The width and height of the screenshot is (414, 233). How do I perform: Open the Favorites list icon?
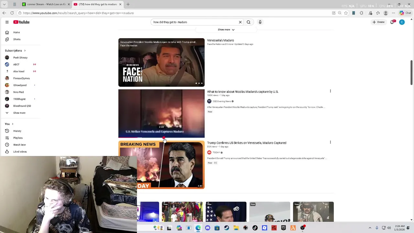[378, 13]
